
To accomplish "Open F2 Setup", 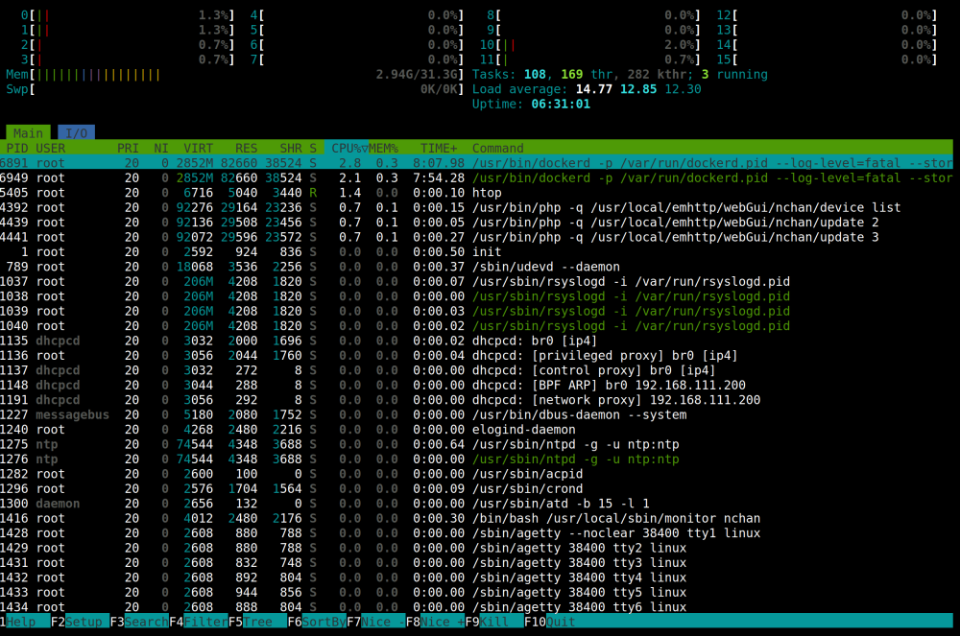I will pyautogui.click(x=81, y=622).
